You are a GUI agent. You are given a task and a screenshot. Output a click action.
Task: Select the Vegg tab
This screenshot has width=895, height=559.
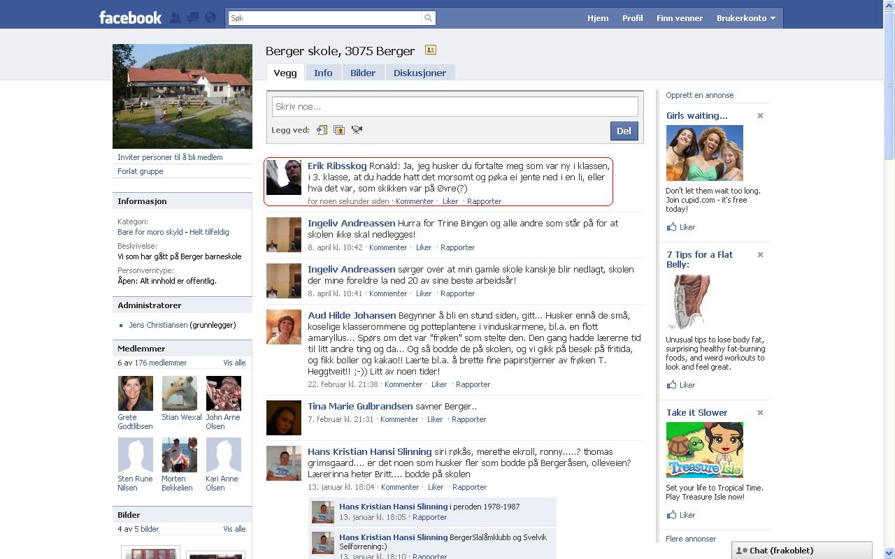click(x=285, y=73)
